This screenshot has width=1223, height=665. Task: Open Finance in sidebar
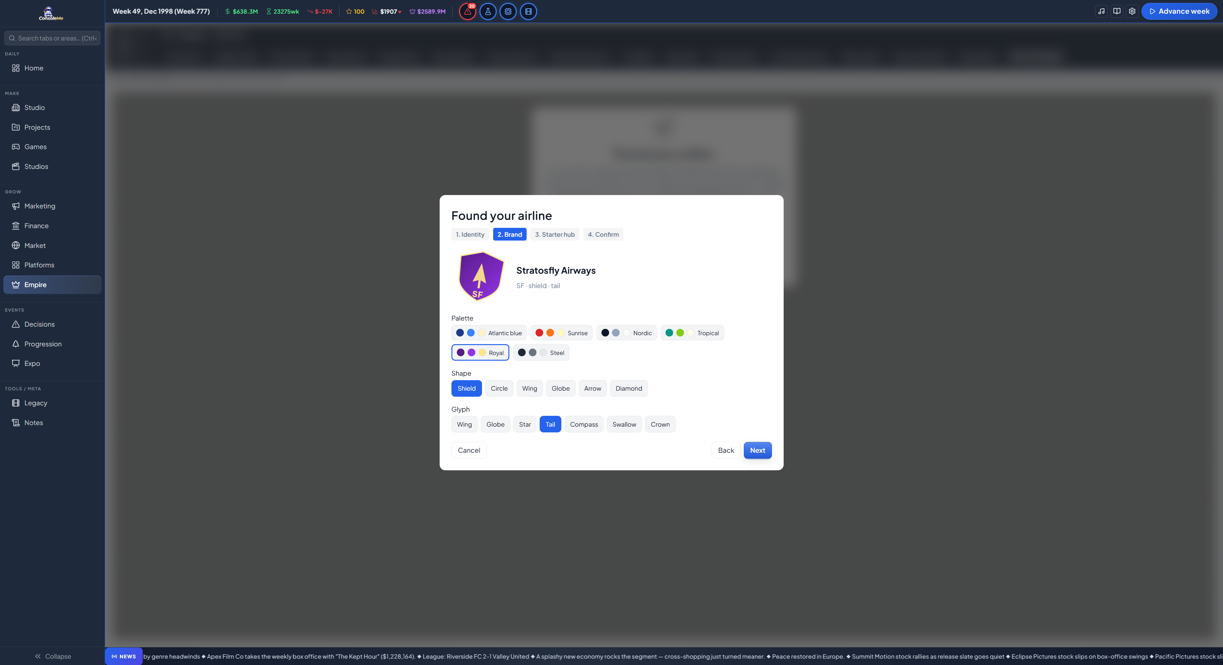coord(52,226)
